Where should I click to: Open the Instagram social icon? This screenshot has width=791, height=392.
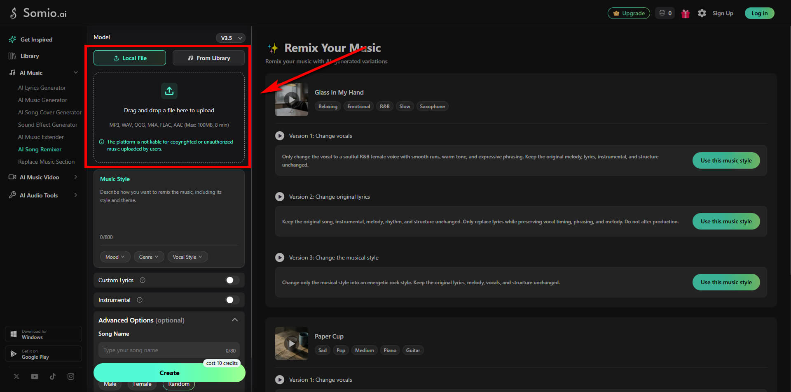(71, 376)
